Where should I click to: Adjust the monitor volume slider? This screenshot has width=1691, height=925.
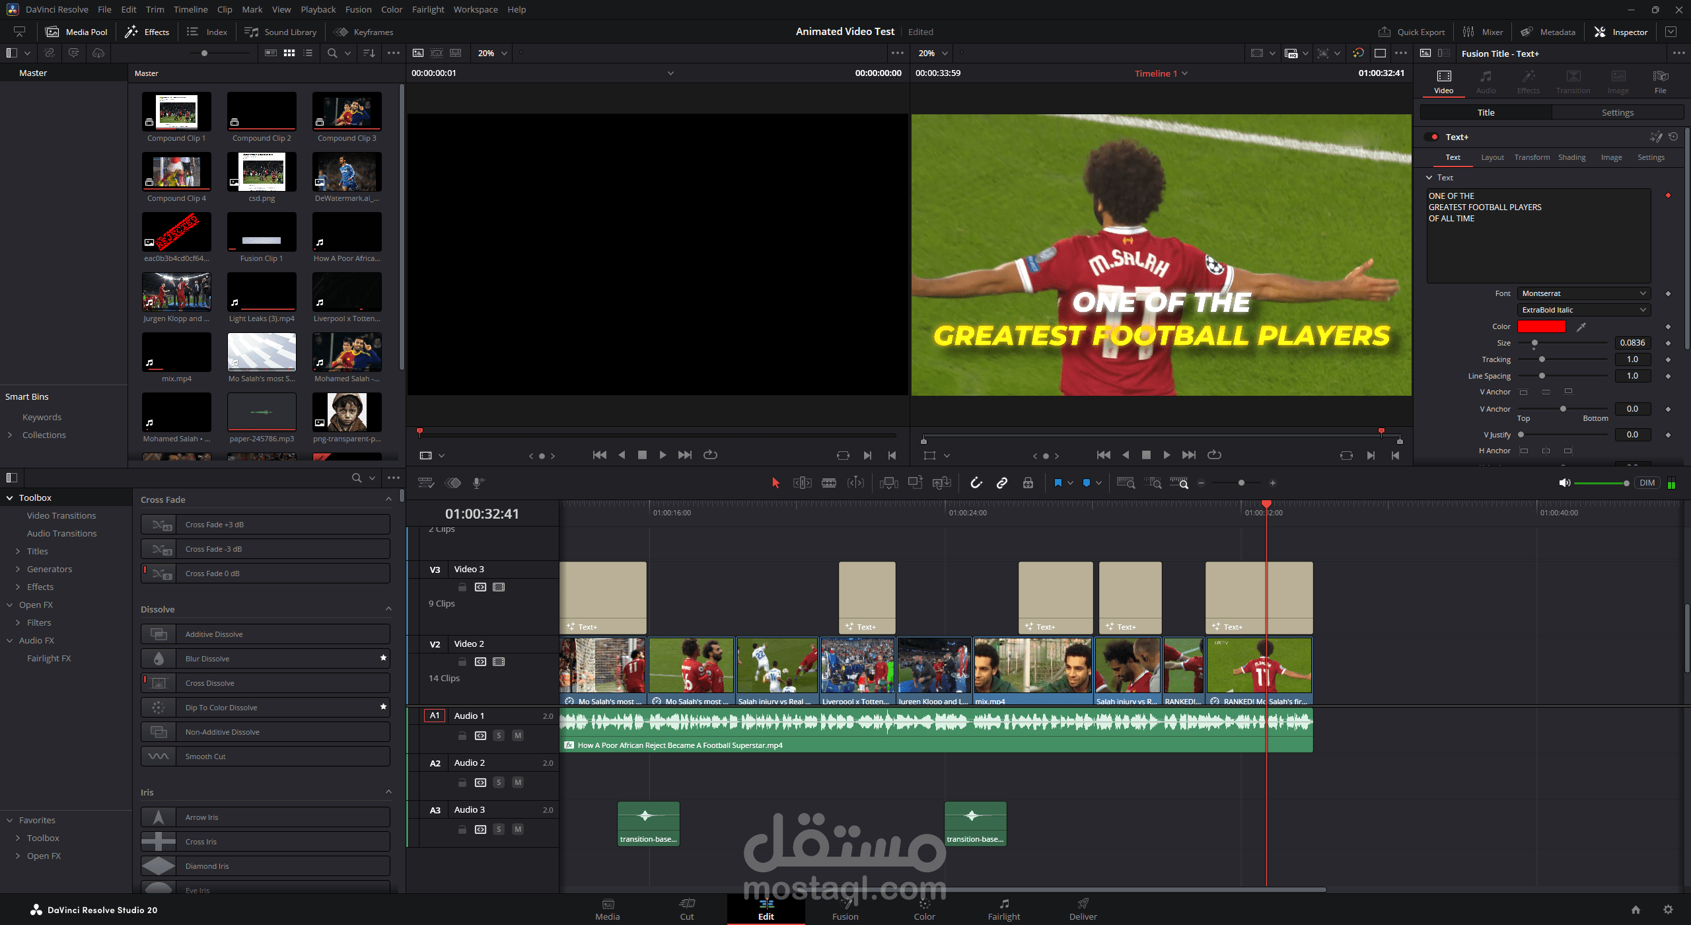point(1601,483)
